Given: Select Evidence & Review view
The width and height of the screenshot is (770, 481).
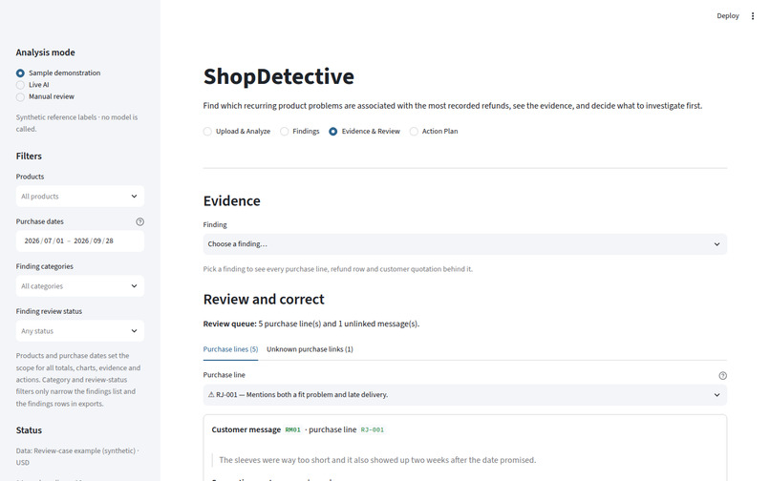Looking at the screenshot, I should pos(364,131).
